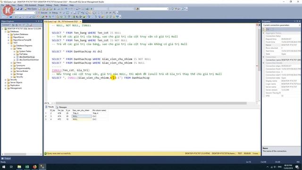Select the Replication folder

click(x=15, y=85)
